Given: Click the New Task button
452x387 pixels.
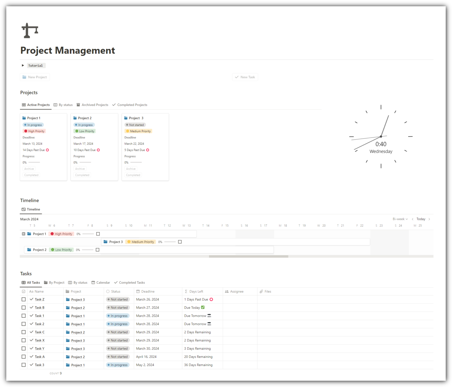Looking at the screenshot, I should pos(245,77).
